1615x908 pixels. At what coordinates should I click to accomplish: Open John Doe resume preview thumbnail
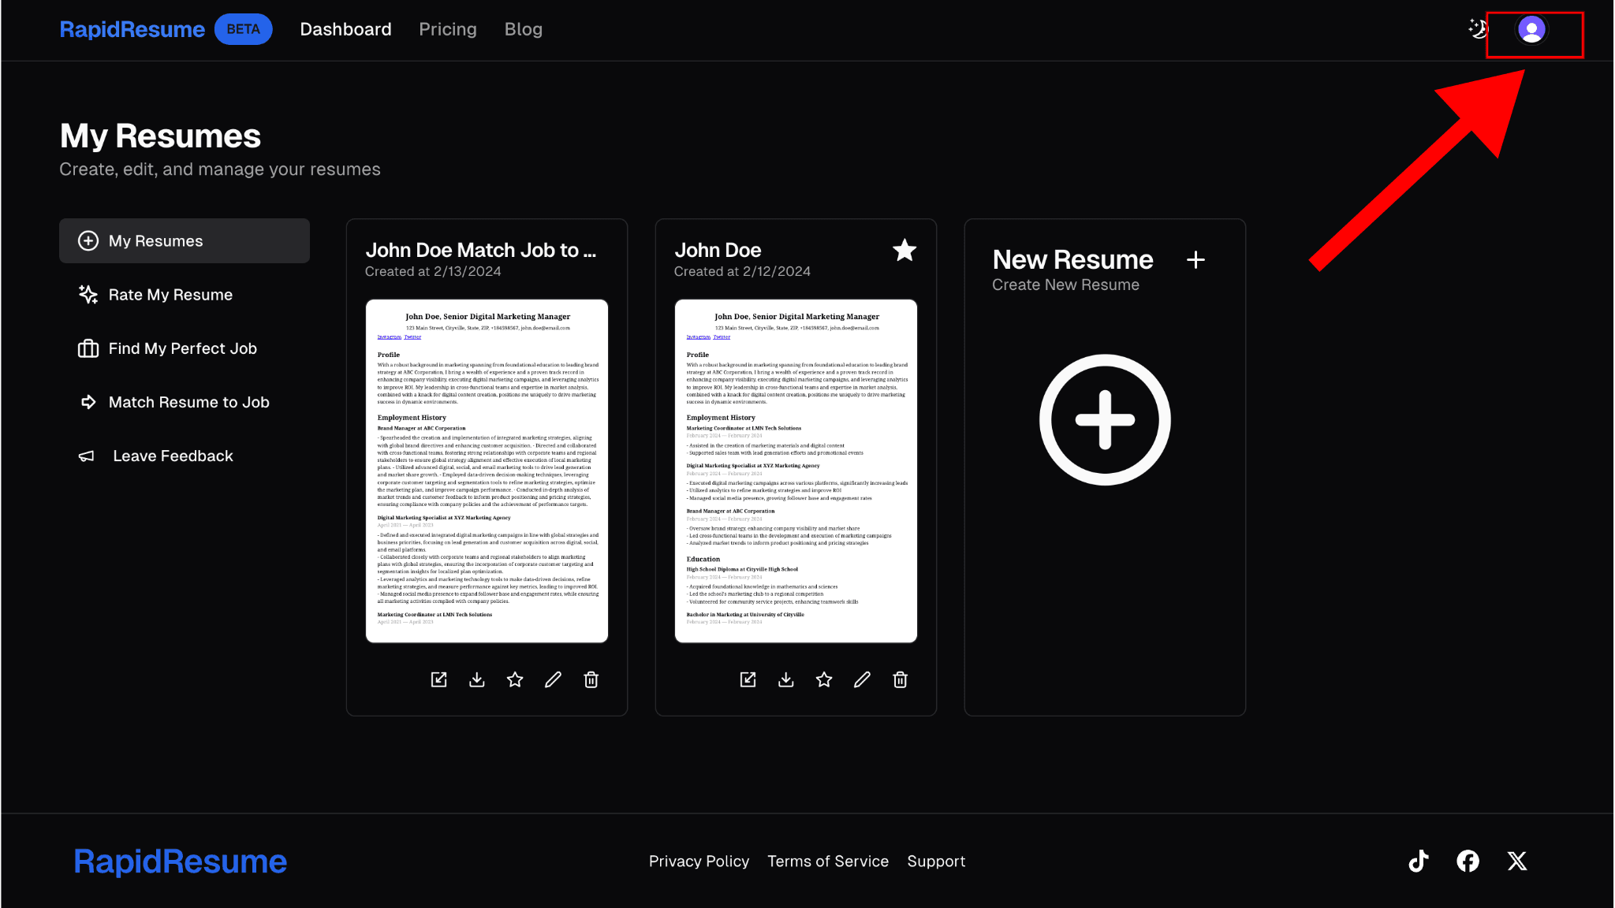point(796,471)
